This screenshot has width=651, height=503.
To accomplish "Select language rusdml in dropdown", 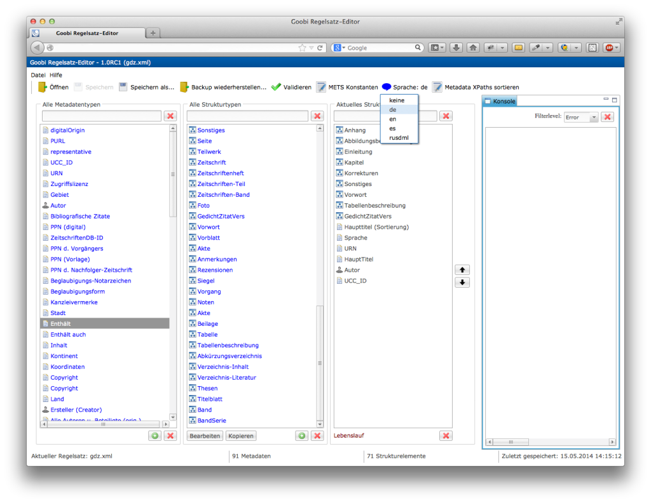I will coord(399,138).
